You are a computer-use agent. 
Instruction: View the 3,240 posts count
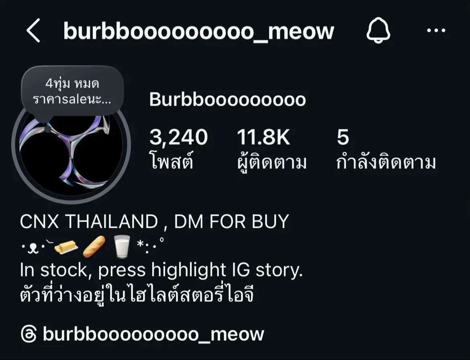click(x=179, y=137)
